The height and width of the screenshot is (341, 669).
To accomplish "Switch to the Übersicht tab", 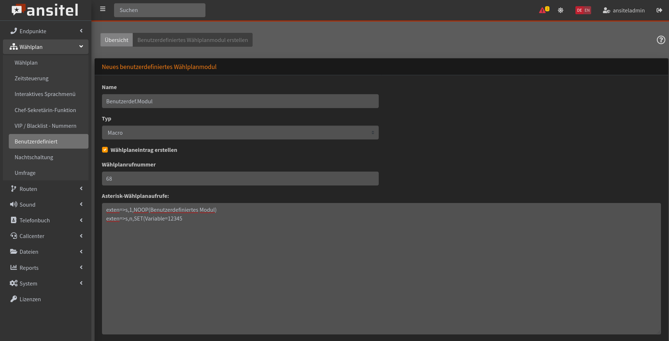I will (116, 40).
